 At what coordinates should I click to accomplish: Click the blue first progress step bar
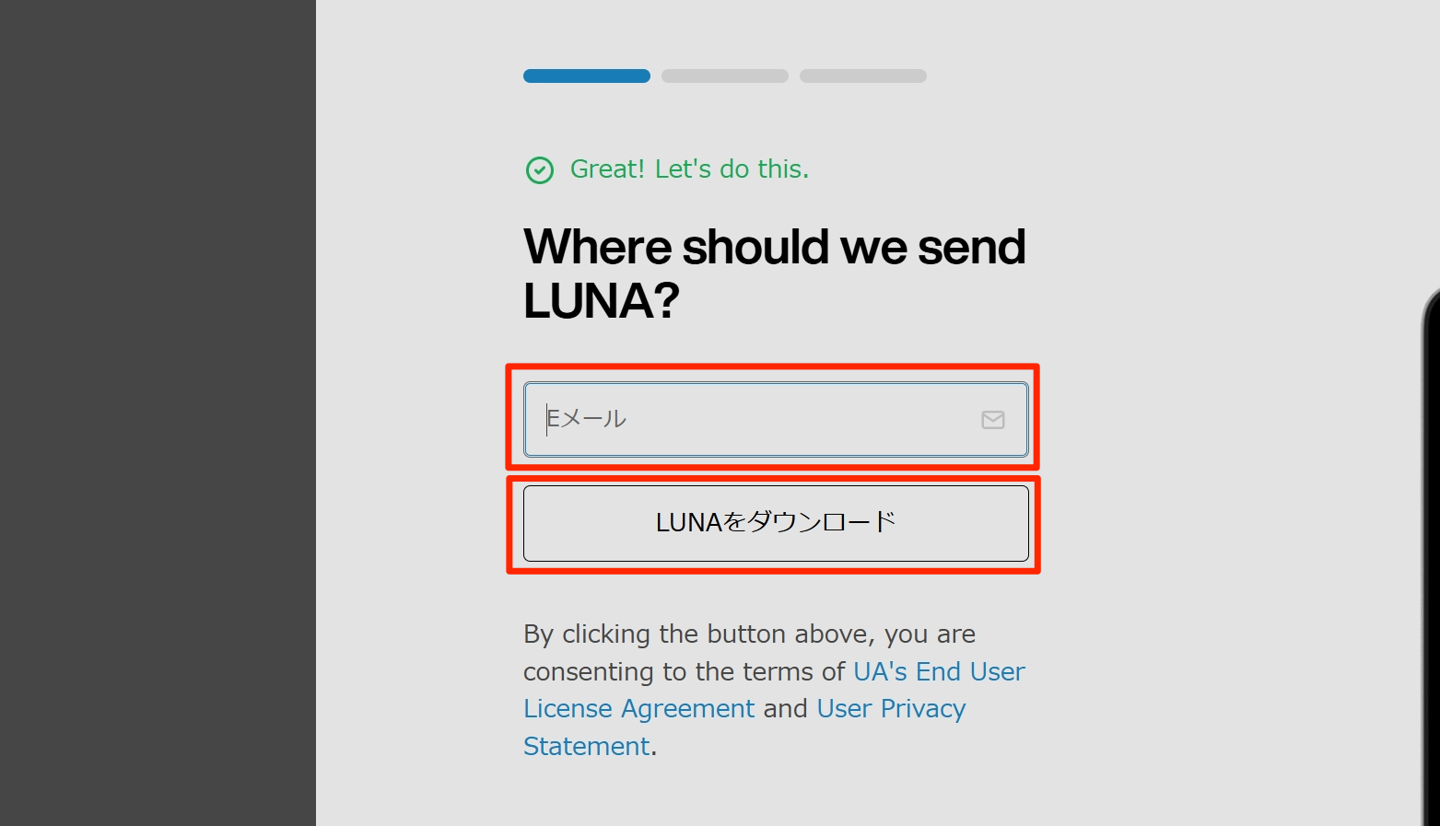click(587, 76)
